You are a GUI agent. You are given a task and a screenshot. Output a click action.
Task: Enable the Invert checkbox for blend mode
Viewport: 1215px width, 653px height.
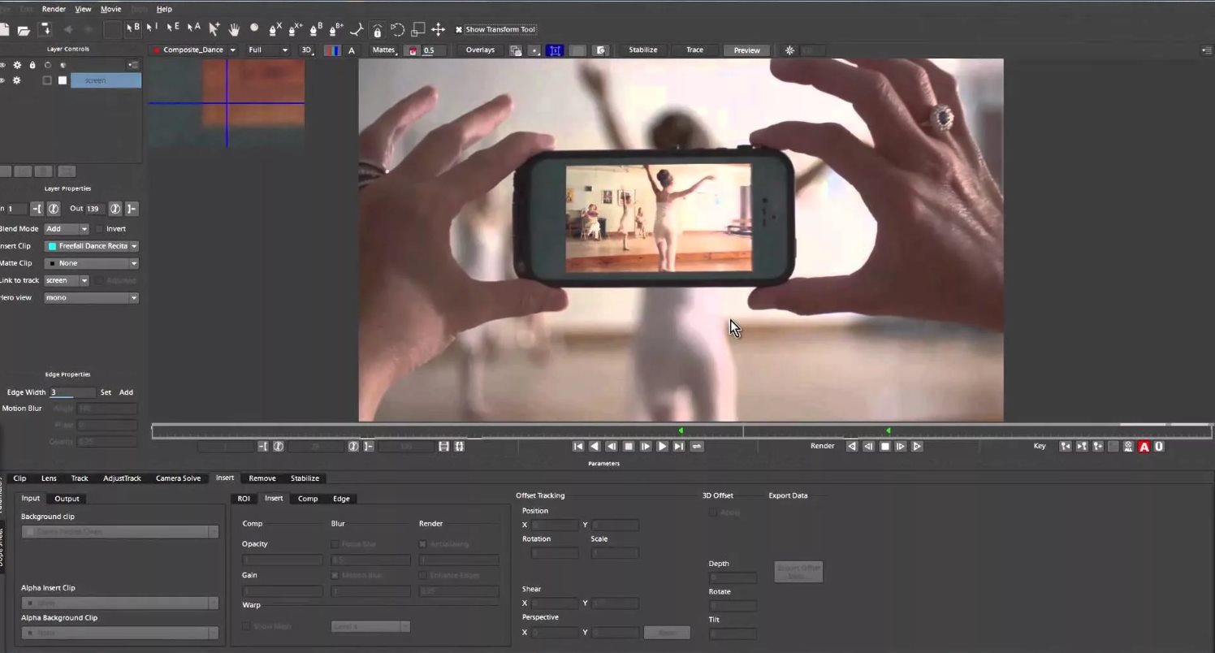coord(100,229)
